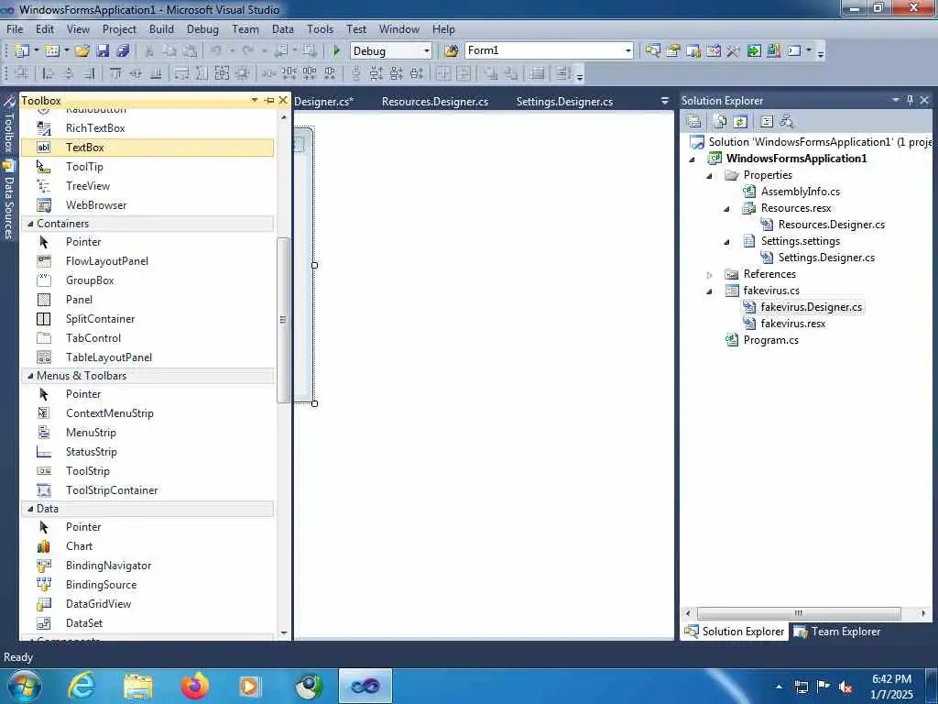This screenshot has width=938, height=704.
Task: Open the Form1 find combo box dropdown
Action: click(627, 51)
